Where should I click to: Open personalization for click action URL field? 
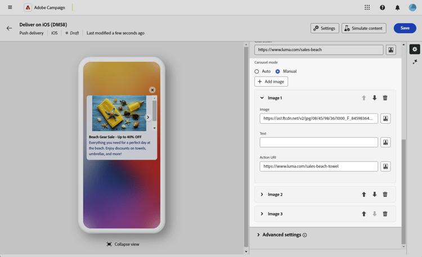click(391, 50)
